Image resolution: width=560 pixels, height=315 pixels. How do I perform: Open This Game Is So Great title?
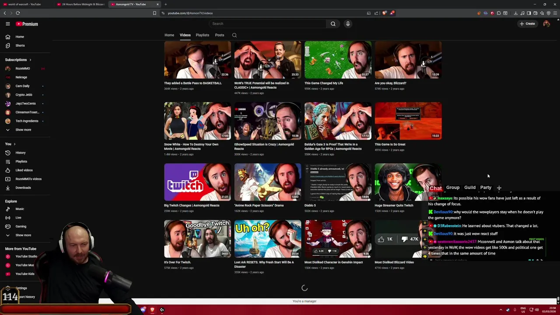[390, 144]
